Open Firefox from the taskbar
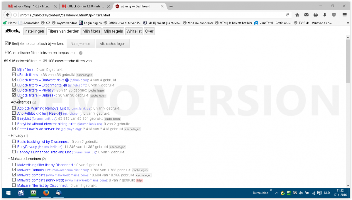 click(x=46, y=193)
